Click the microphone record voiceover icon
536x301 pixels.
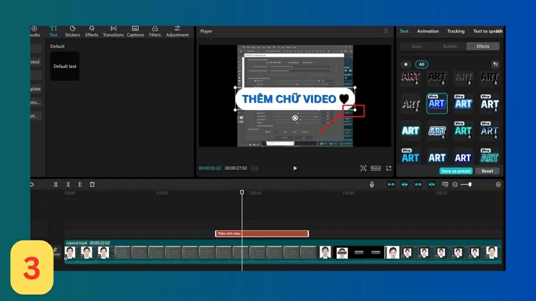[x=372, y=184]
